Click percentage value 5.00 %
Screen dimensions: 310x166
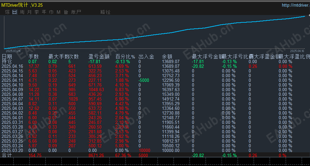(x=122, y=146)
